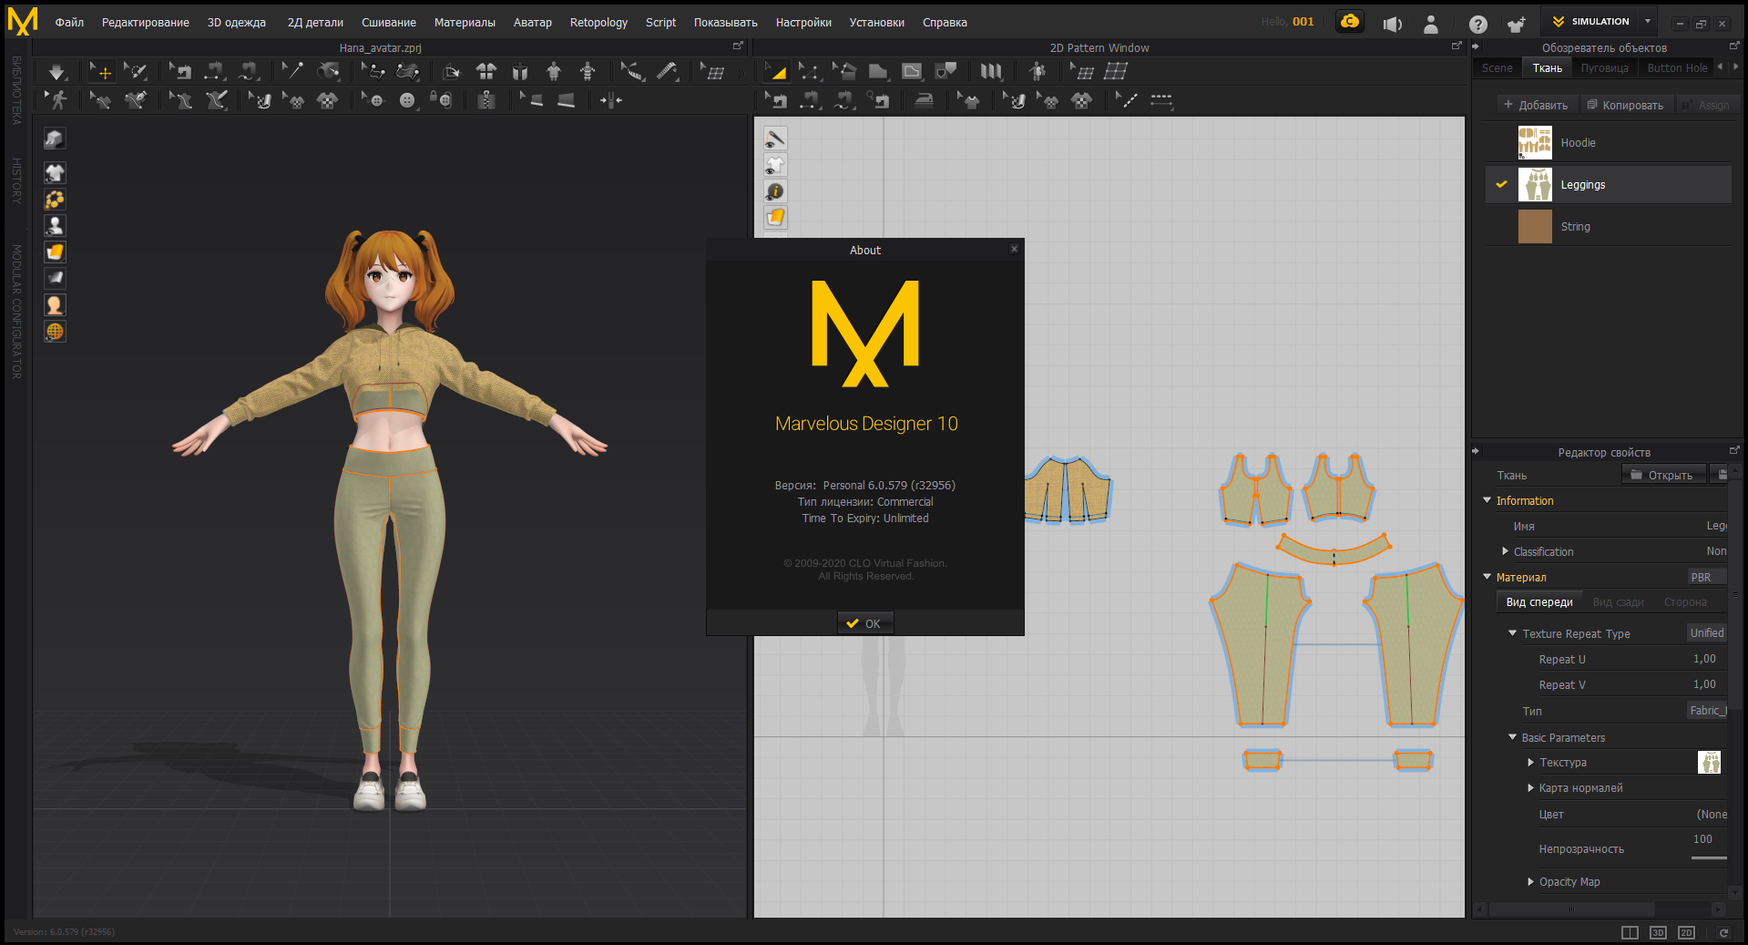The height and width of the screenshot is (945, 1748).
Task: Expand the Classification section
Action: tap(1504, 551)
